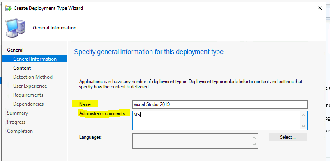
Task: Click the Administrator comments: label
Action: tap(103, 113)
